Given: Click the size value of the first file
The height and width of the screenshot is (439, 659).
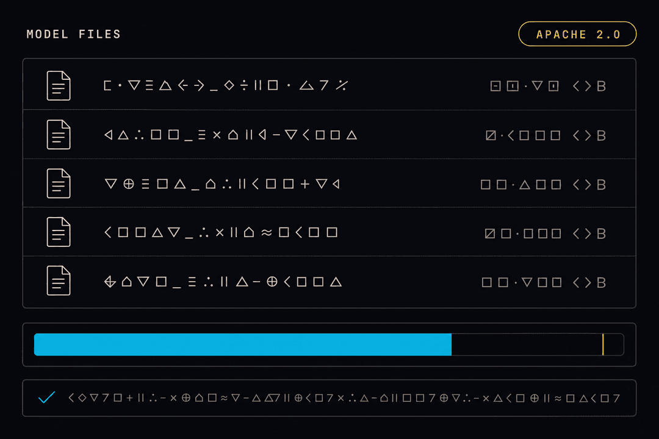Looking at the screenshot, I should pos(548,86).
